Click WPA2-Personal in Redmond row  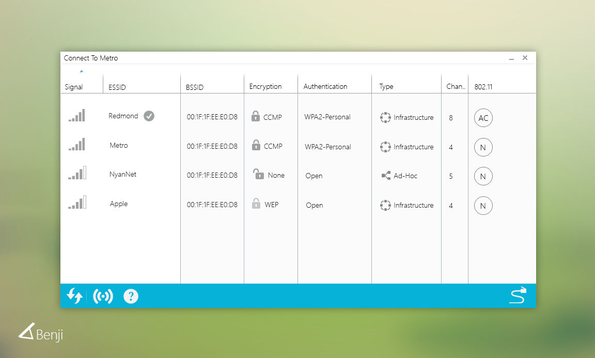tap(327, 117)
